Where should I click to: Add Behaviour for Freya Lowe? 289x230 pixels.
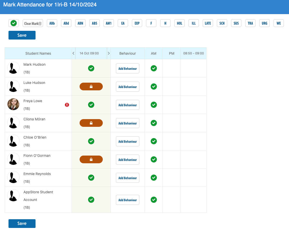127,105
